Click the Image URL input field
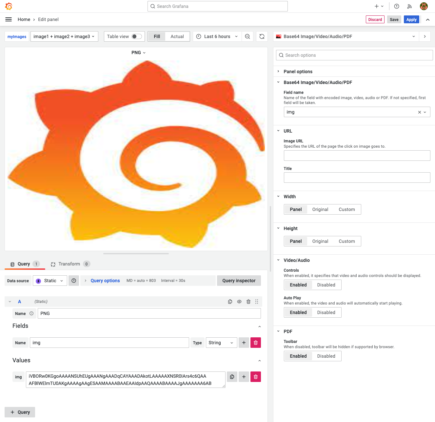The image size is (435, 422). [x=357, y=156]
